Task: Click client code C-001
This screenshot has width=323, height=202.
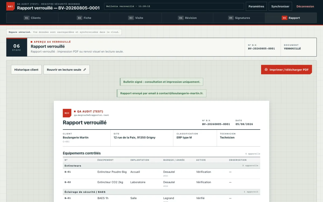Action: point(66,141)
